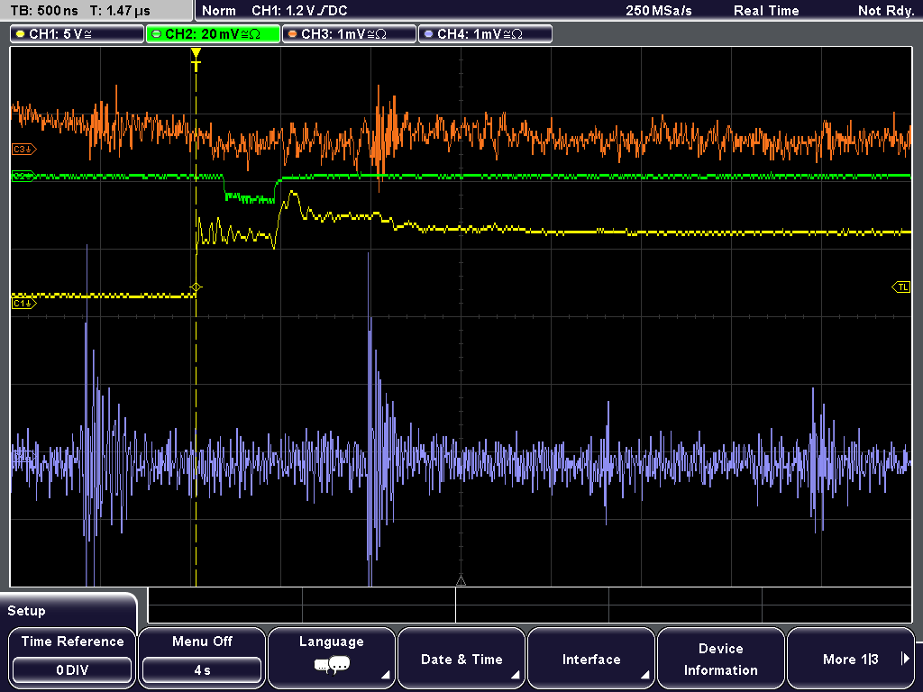923x692 pixels.
Task: Click the orange CH3 color dot
Action: click(x=293, y=34)
